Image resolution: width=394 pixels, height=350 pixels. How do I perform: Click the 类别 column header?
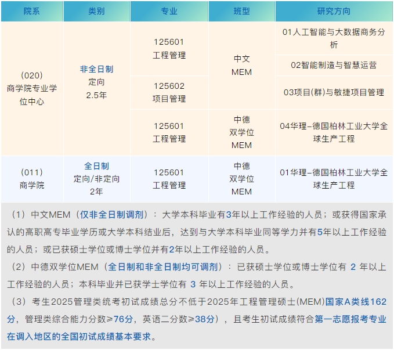pos(96,11)
